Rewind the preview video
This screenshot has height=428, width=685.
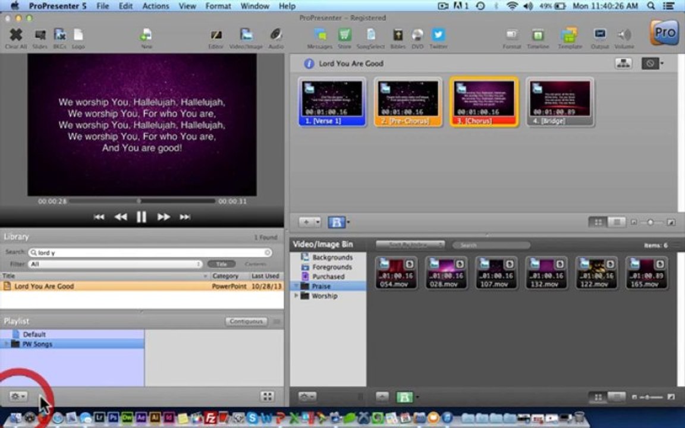pos(121,217)
